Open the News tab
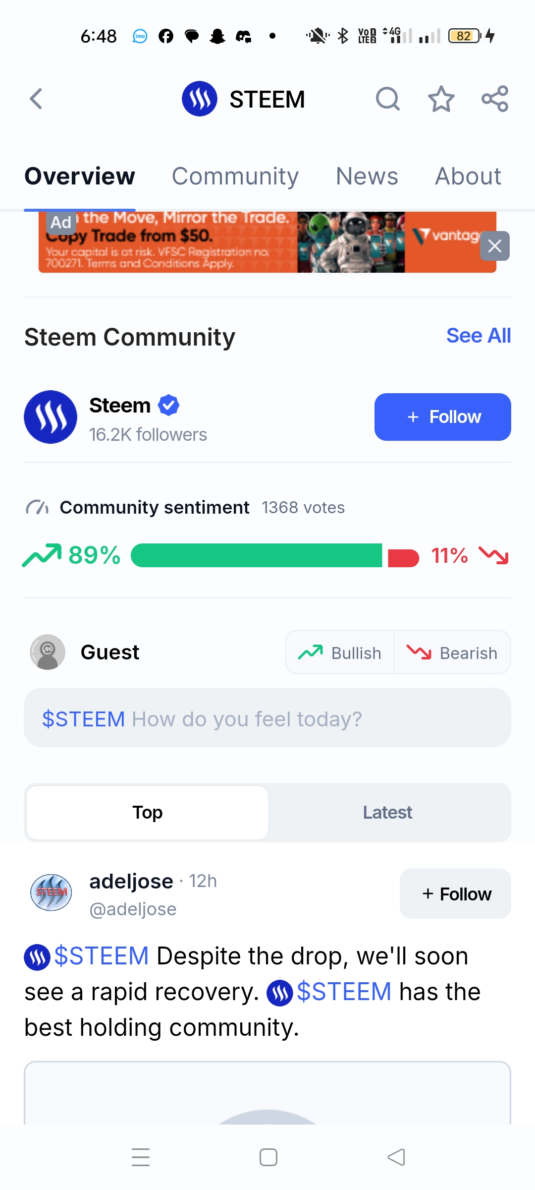The image size is (535, 1190). 367,177
